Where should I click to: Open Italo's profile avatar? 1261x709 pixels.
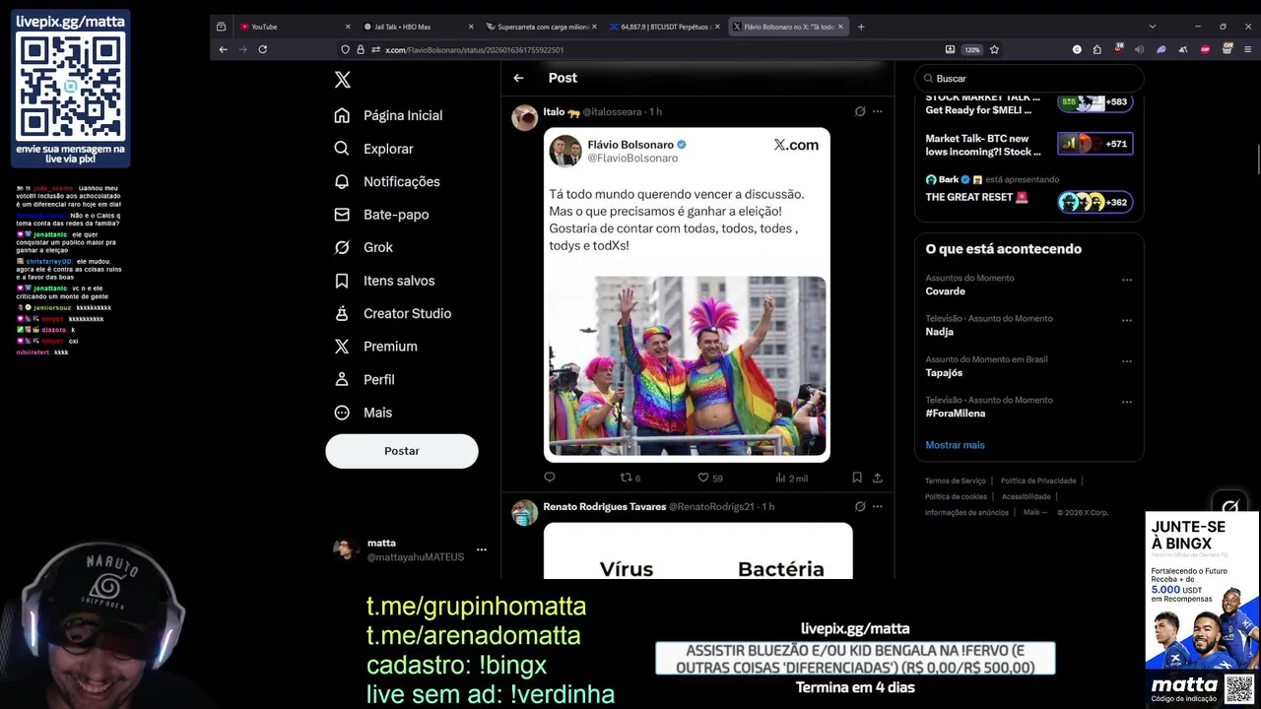(x=525, y=118)
